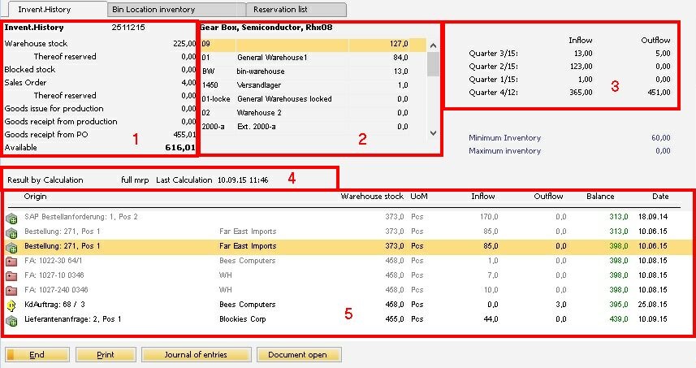Image resolution: width=696 pixels, height=368 pixels.
Task: Select the bin-warehouse row in warehouse list
Action: click(x=313, y=71)
